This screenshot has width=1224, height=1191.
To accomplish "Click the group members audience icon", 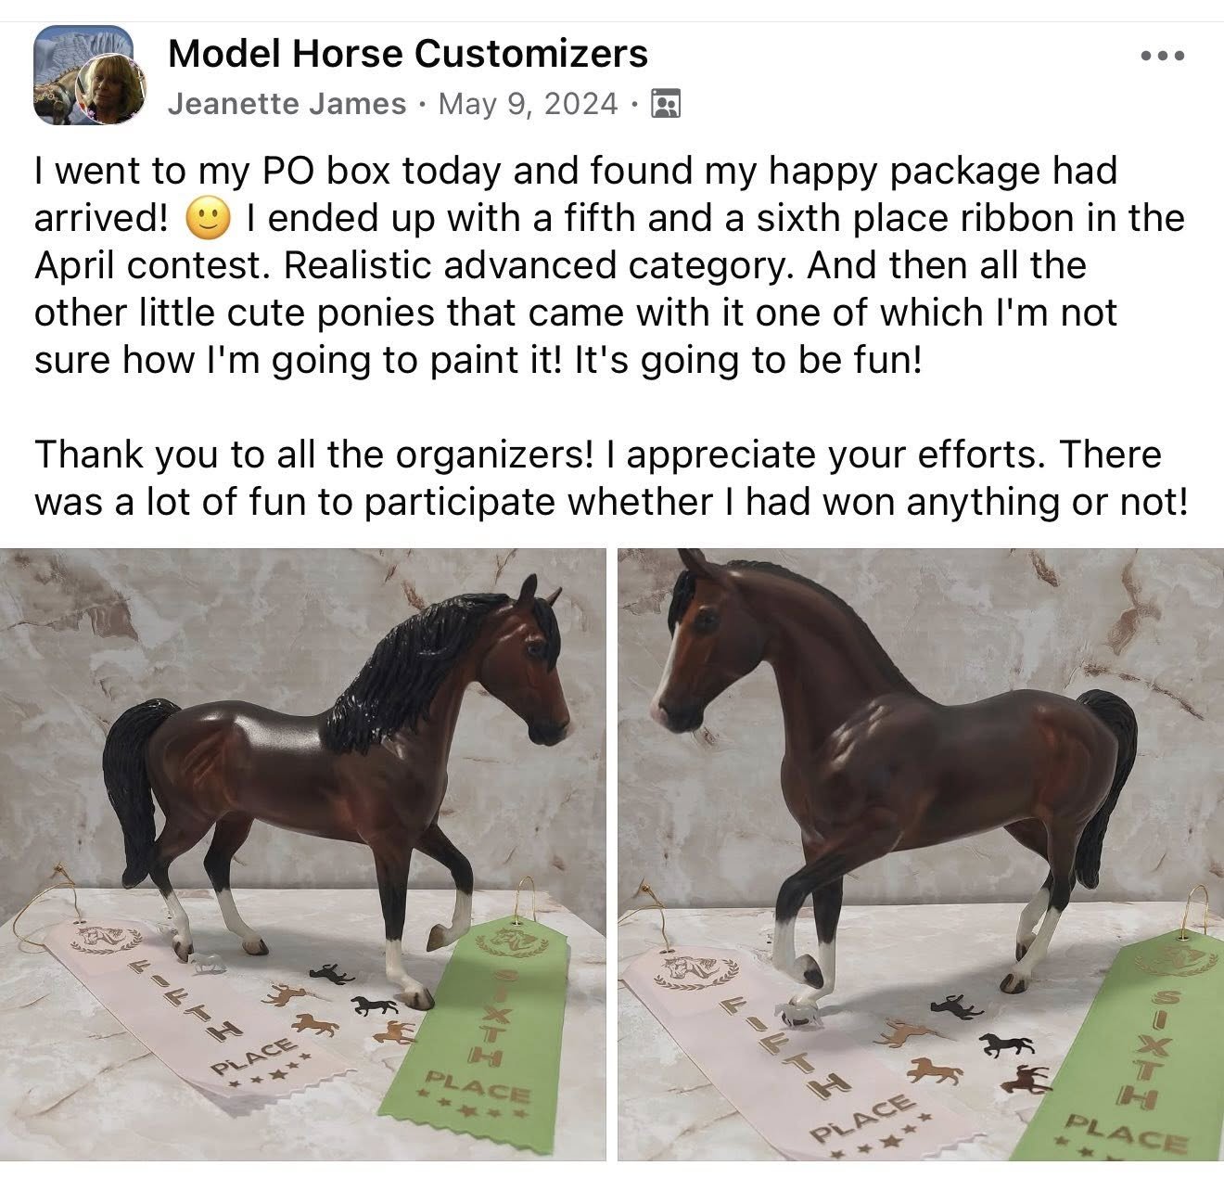I will coord(666,104).
